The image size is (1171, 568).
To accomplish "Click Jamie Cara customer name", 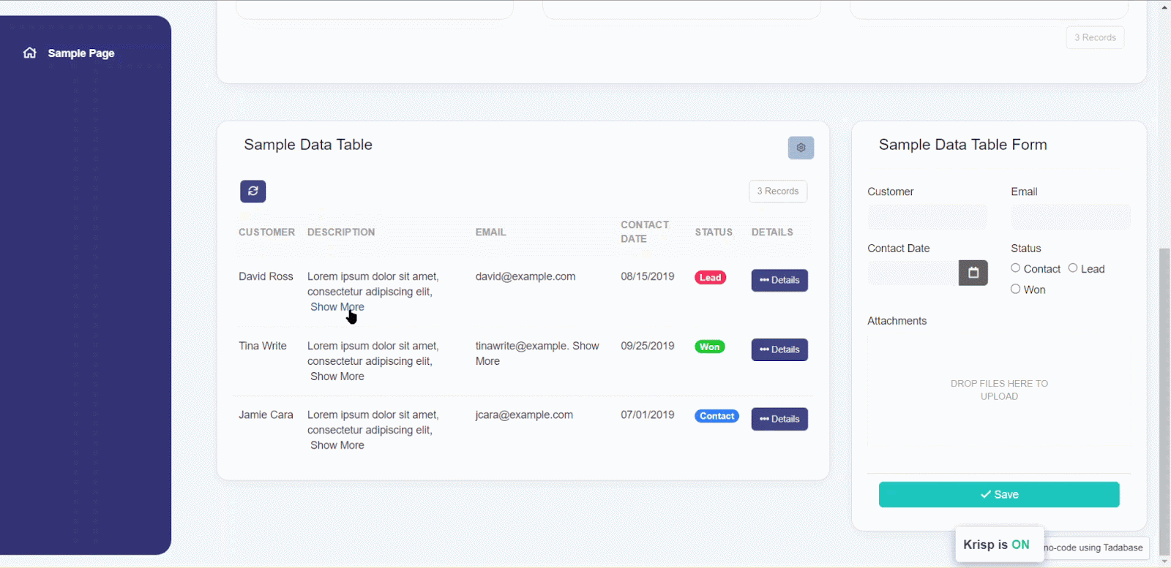I will click(x=266, y=414).
